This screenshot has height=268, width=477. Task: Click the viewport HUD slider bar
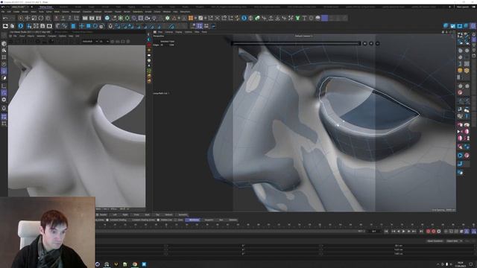point(296,43)
